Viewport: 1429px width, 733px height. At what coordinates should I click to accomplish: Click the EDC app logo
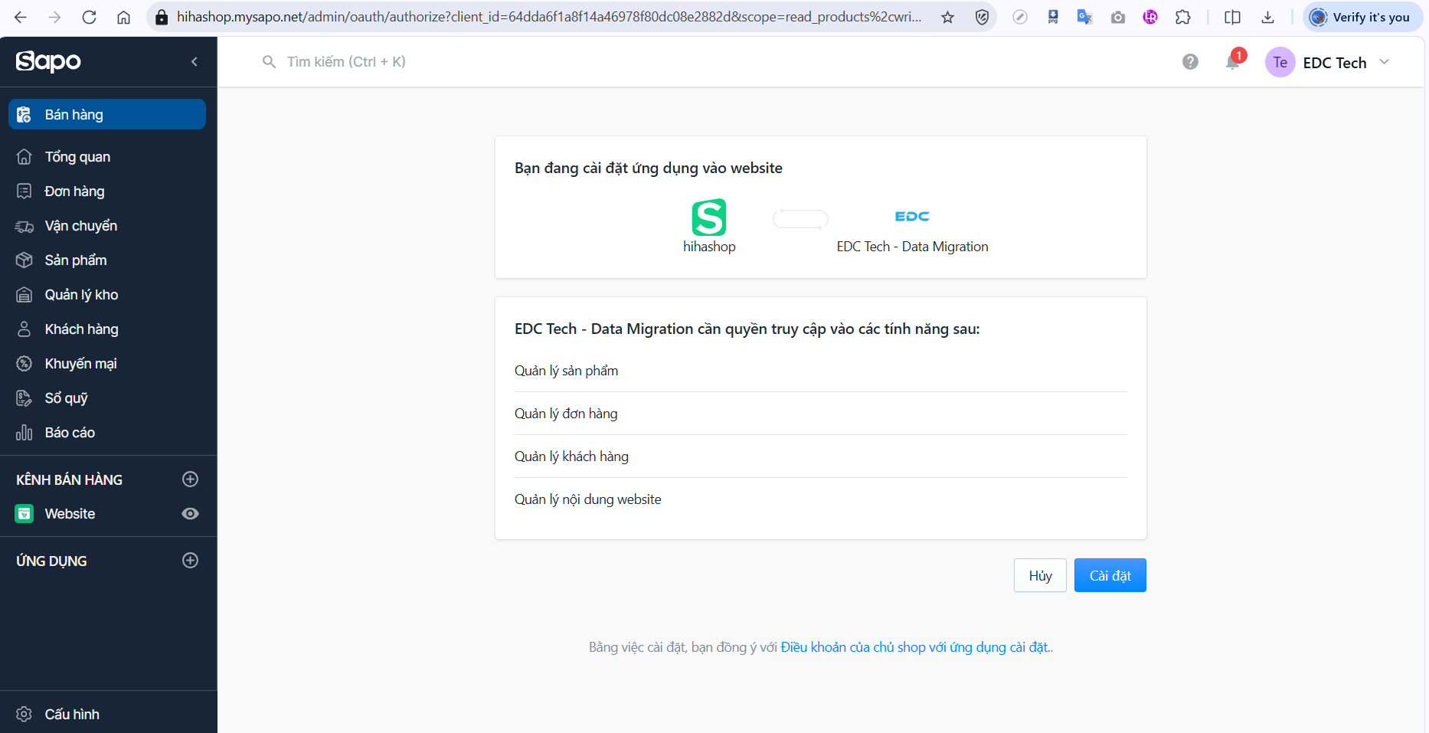coord(912,217)
